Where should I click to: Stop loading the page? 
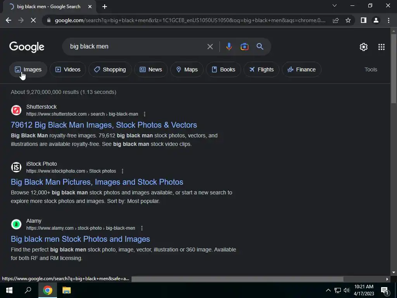coord(33,20)
